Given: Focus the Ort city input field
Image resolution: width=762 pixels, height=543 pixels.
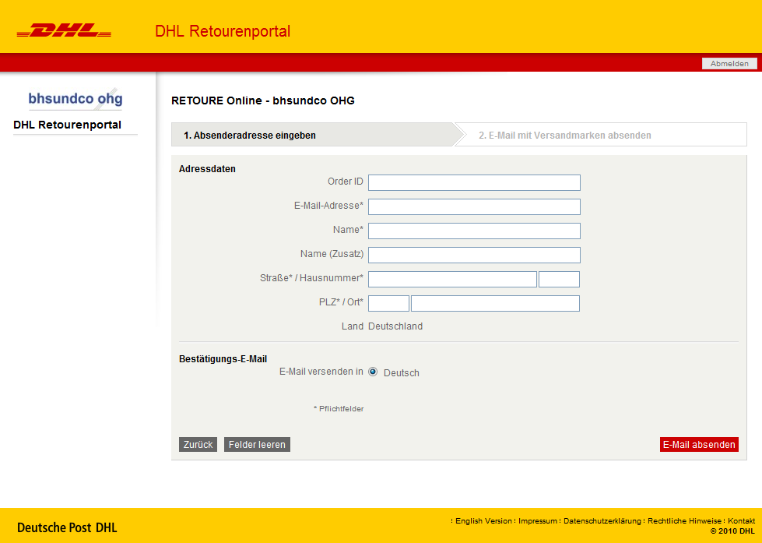Looking at the screenshot, I should [495, 303].
